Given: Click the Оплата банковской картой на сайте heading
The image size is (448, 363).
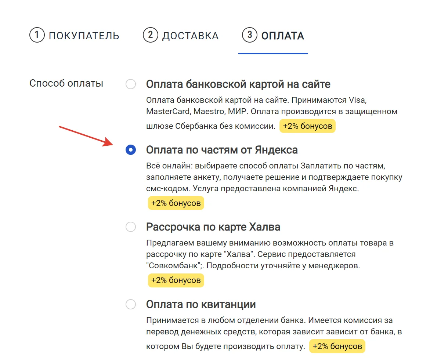Looking at the screenshot, I should point(238,84).
